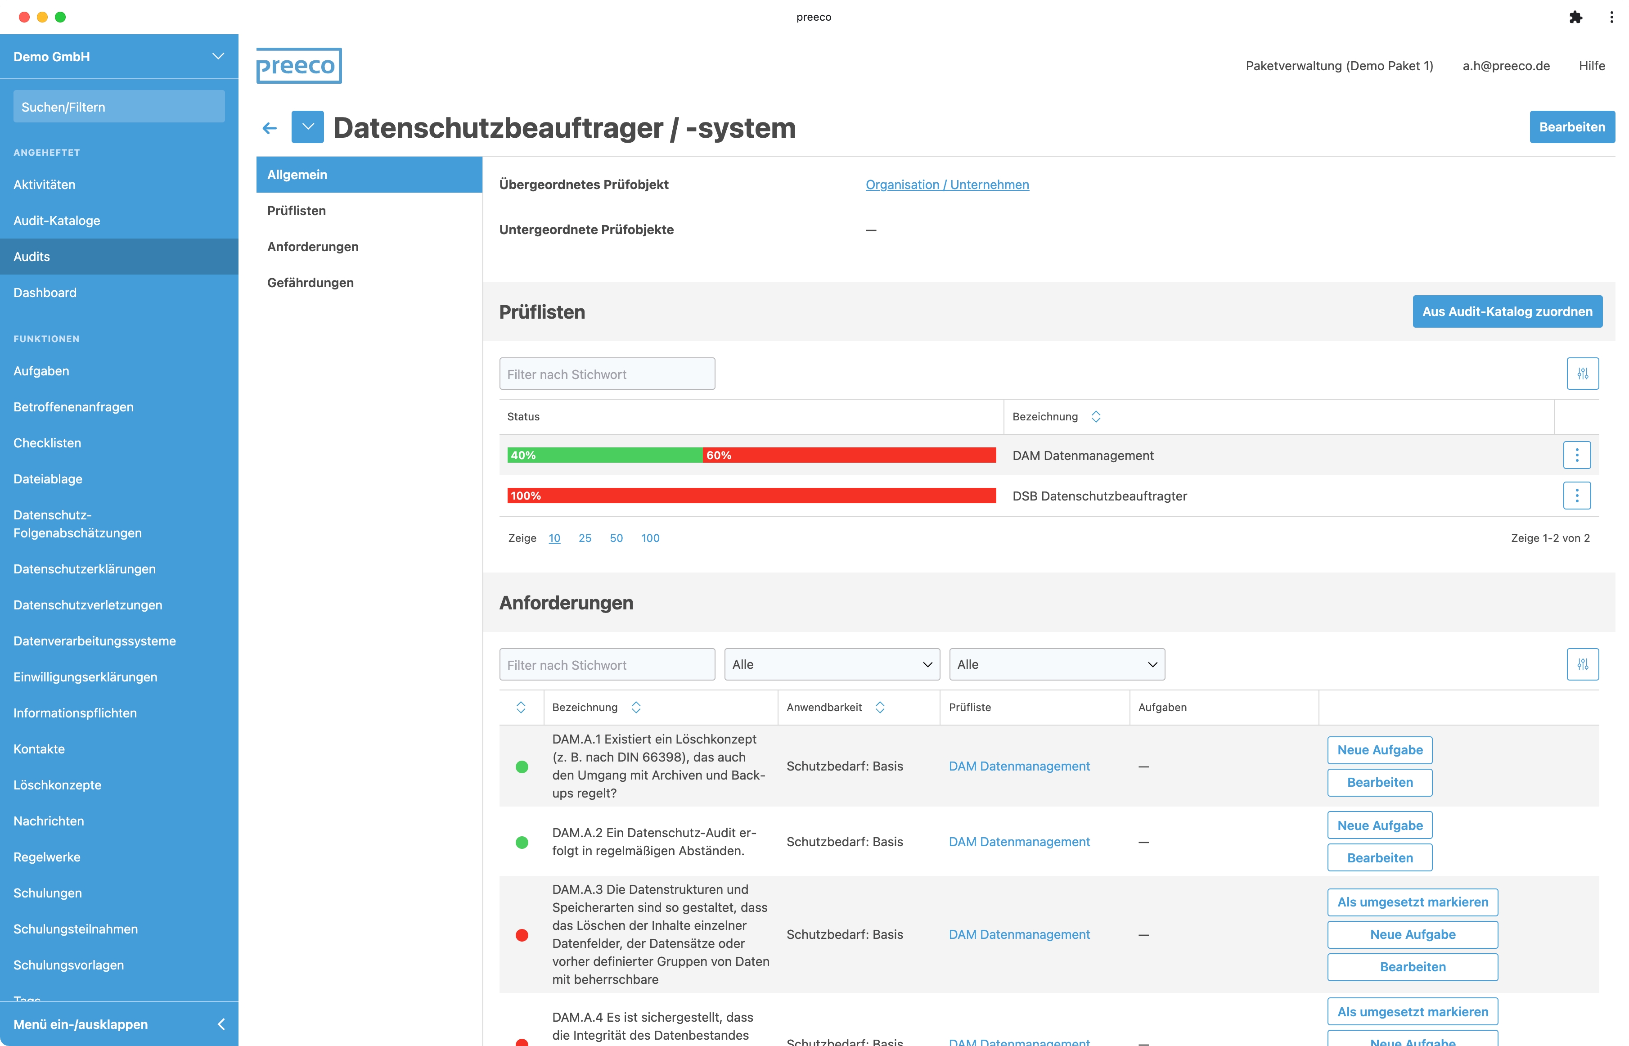The width and height of the screenshot is (1629, 1046).
Task: Click the DAM Datenmanagement progress bar
Action: [751, 455]
